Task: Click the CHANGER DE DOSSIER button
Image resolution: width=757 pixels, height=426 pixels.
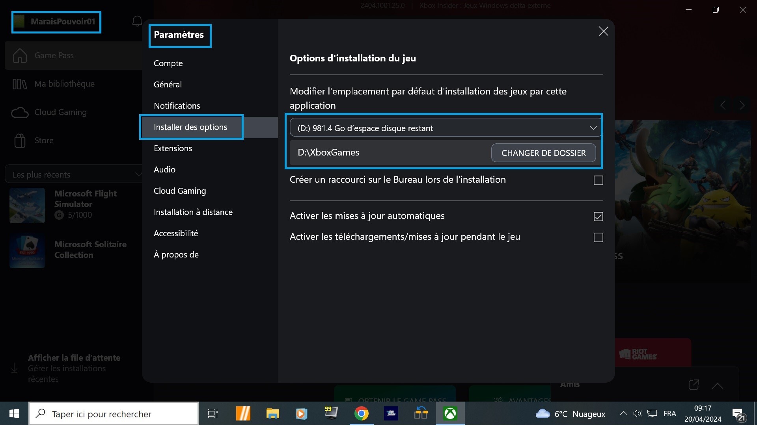Action: point(543,153)
